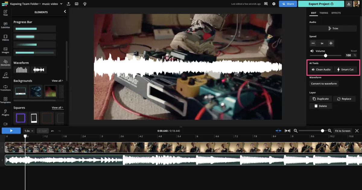Open the playback speed 1.0x dropdown
362x190 pixels.
[28, 131]
